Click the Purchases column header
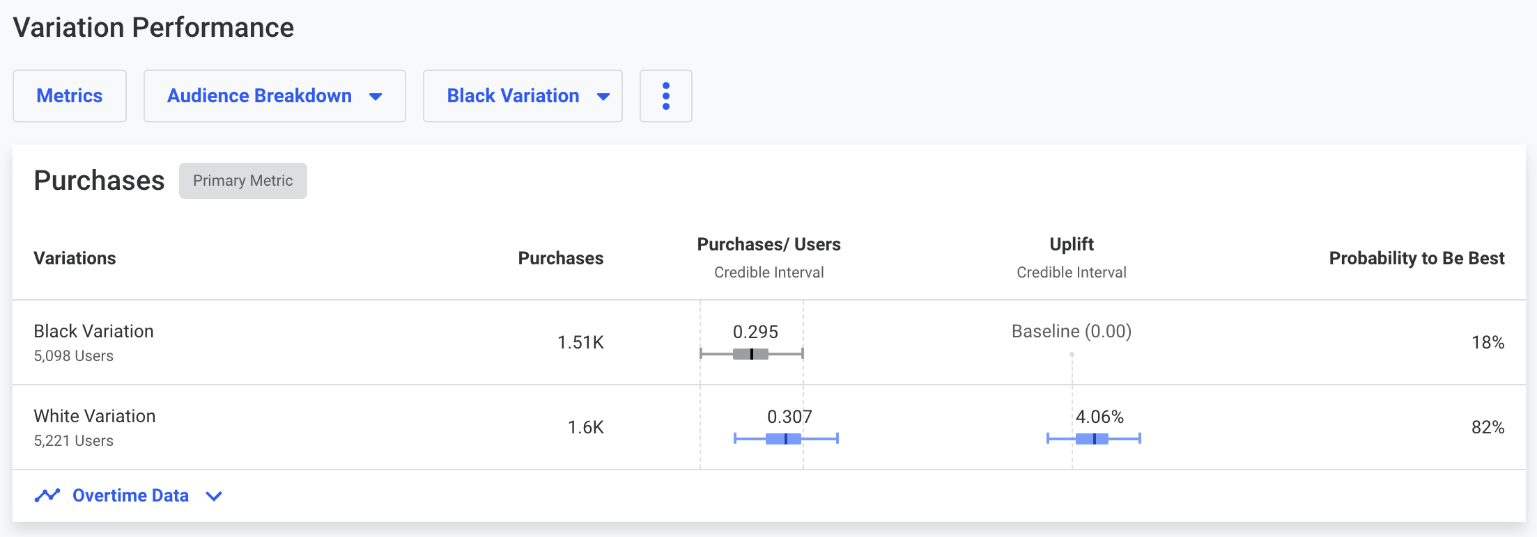The height and width of the screenshot is (537, 1537). tap(561, 258)
